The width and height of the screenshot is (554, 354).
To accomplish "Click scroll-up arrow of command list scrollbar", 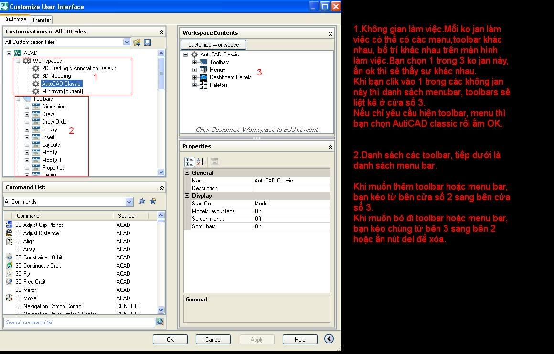I will [x=161, y=215].
